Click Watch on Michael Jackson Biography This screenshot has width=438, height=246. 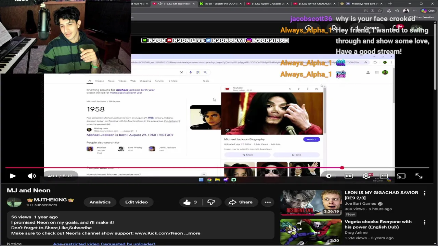(311, 139)
